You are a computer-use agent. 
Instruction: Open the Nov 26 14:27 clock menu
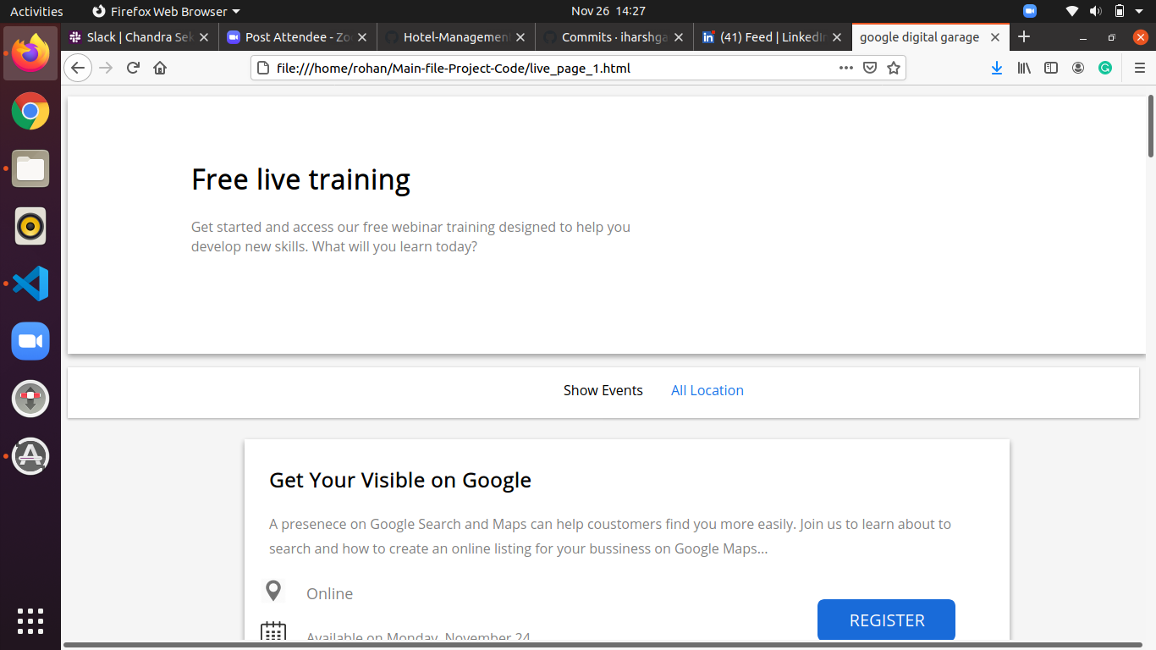608,11
